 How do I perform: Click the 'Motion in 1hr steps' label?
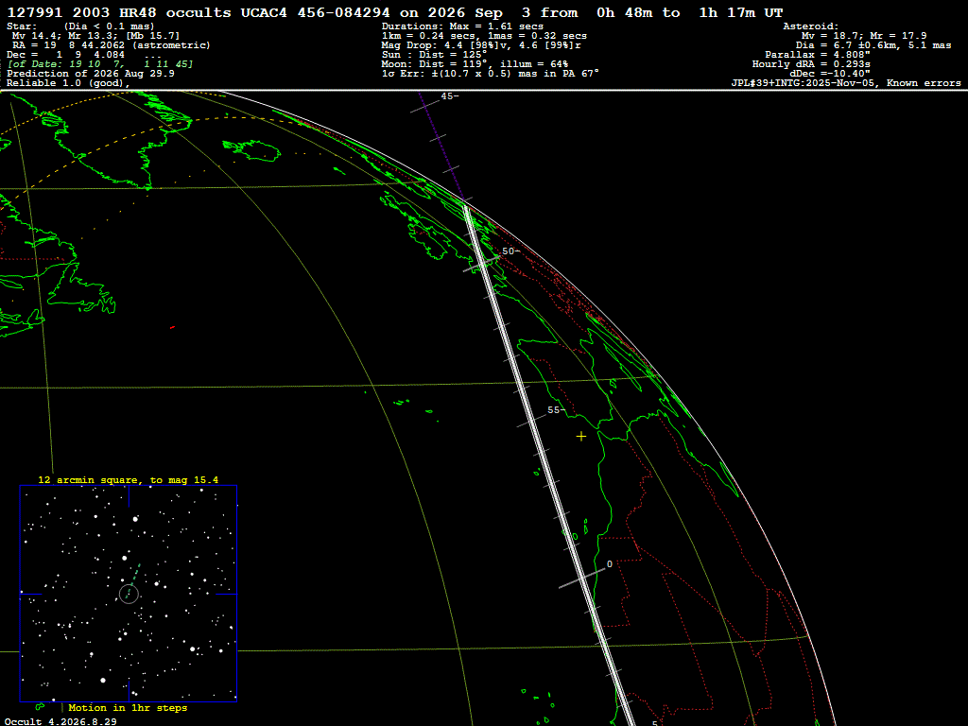(x=128, y=707)
